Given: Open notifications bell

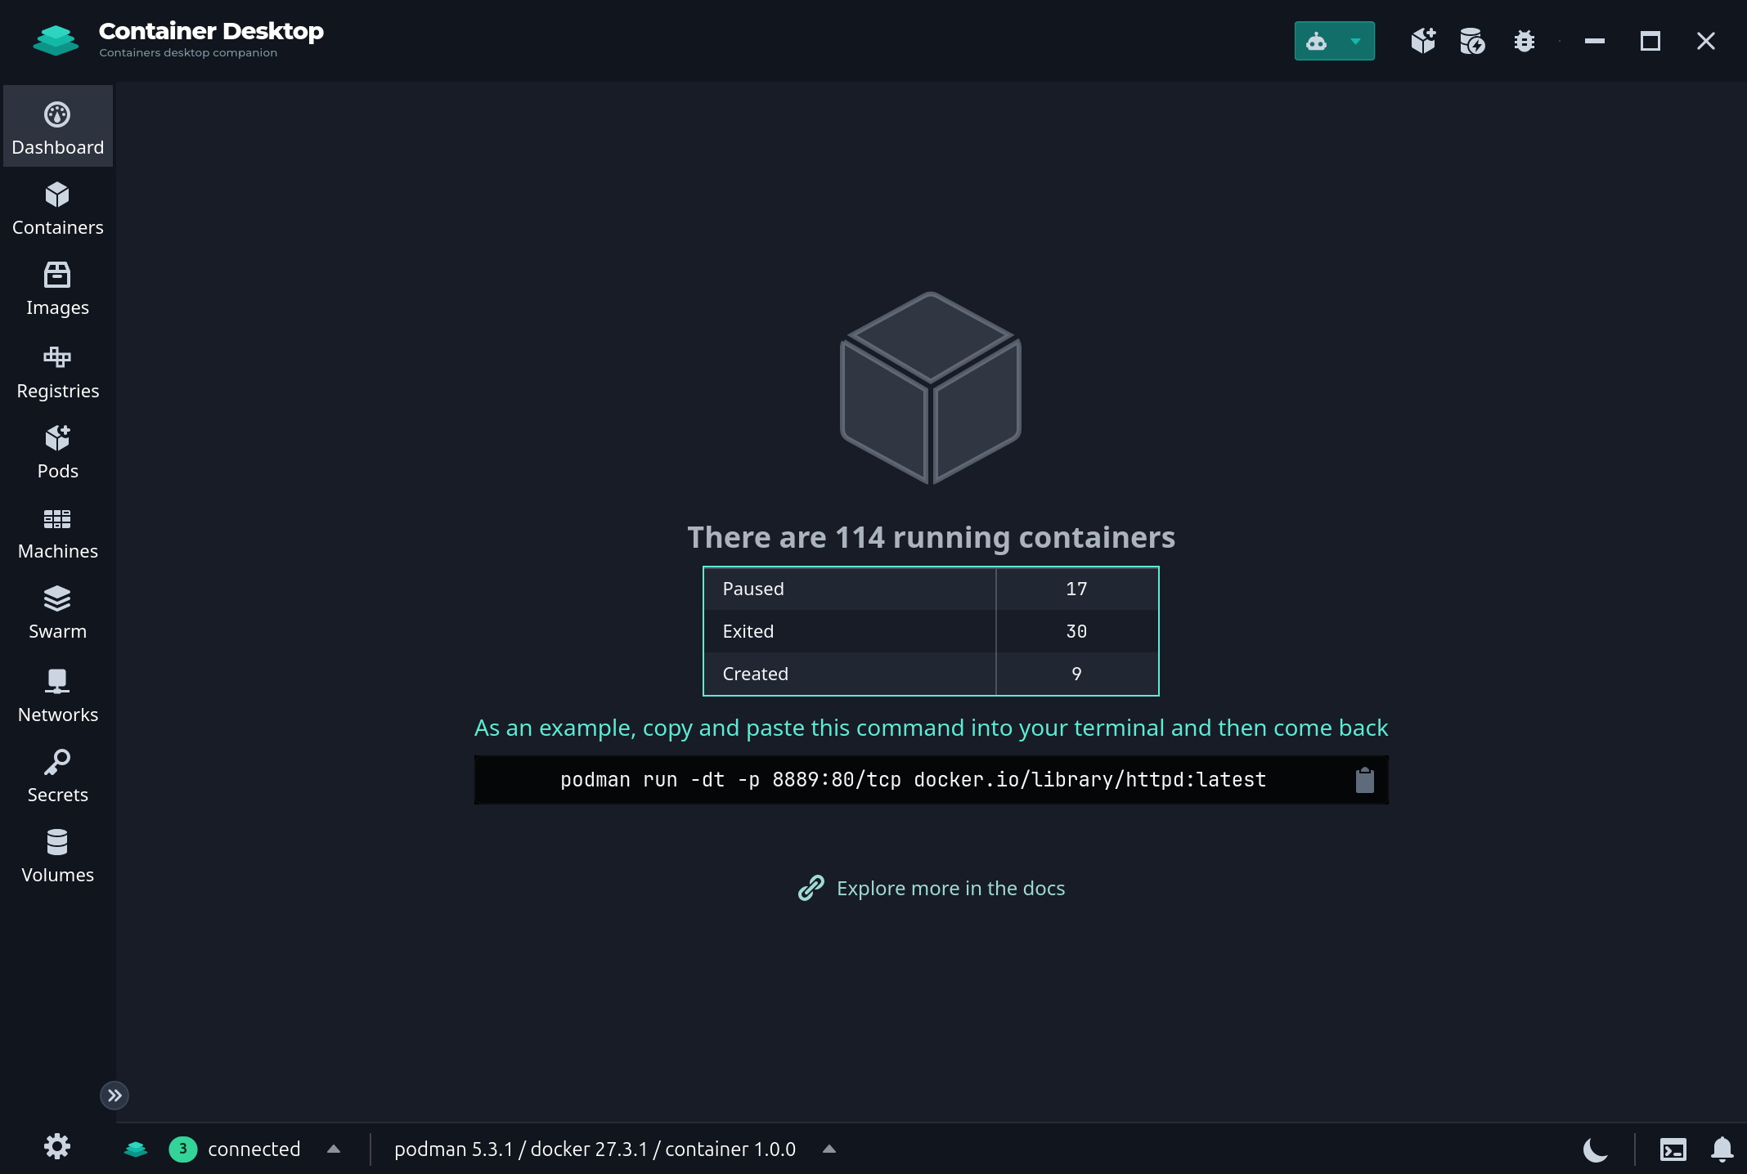Looking at the screenshot, I should click(x=1722, y=1149).
